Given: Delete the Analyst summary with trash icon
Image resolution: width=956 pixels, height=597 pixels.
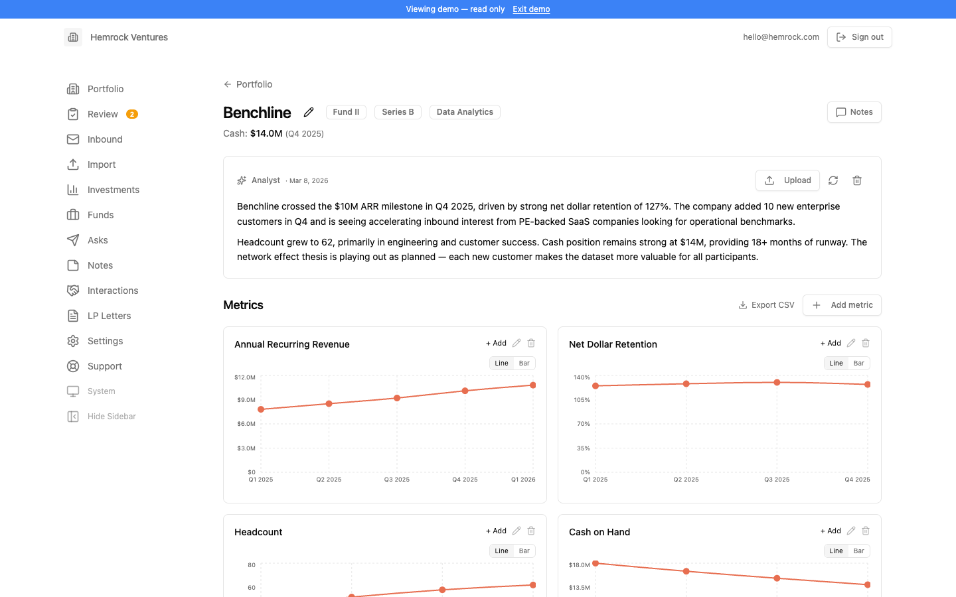Looking at the screenshot, I should (x=857, y=180).
